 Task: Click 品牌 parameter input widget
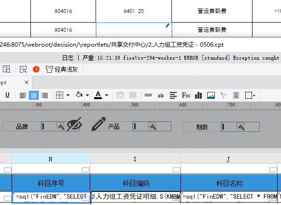[60, 127]
